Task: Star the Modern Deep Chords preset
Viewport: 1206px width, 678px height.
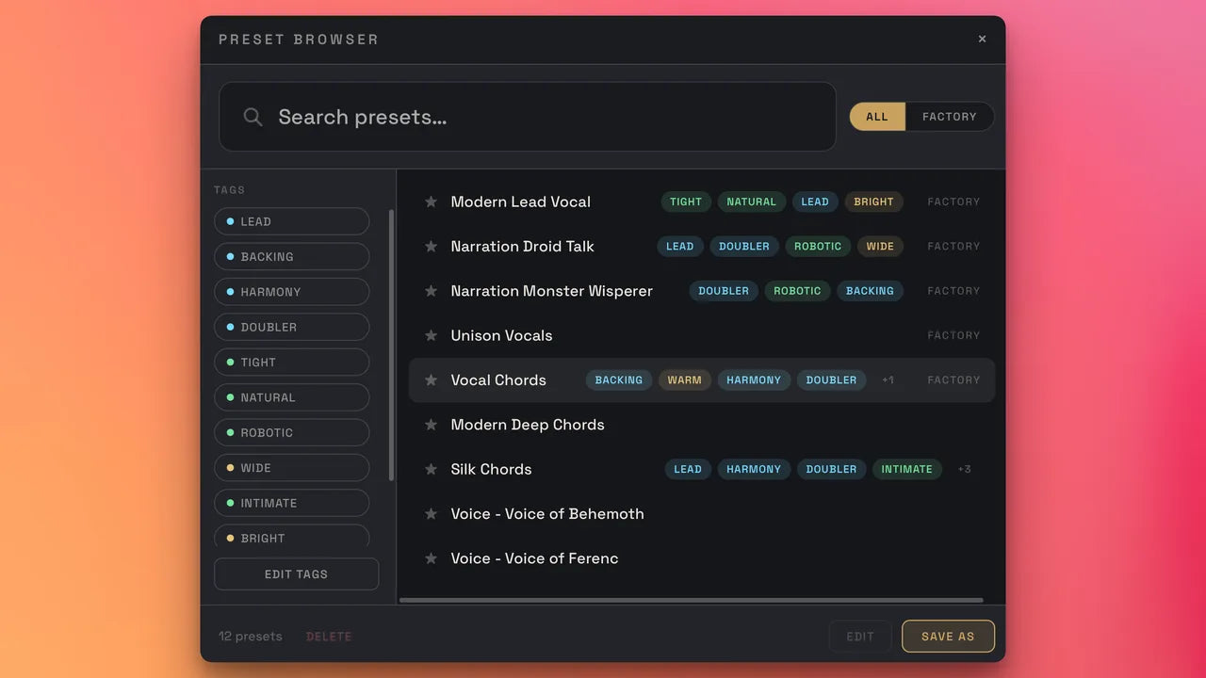Action: (431, 425)
